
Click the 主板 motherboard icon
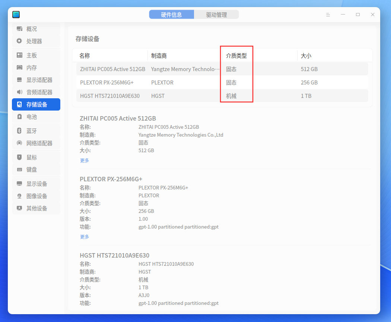(x=19, y=55)
